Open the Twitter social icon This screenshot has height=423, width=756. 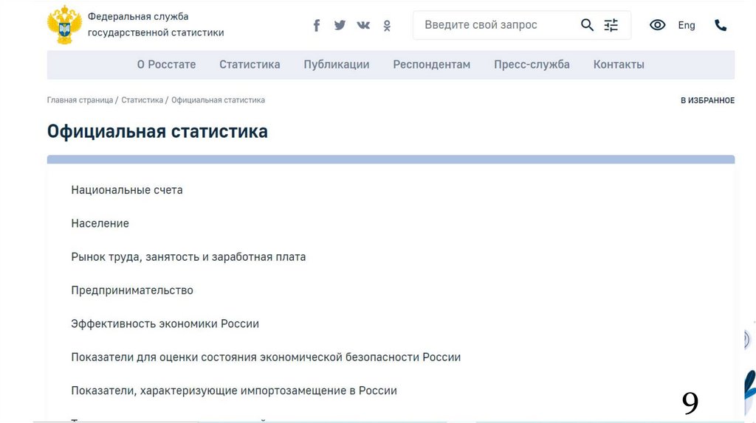coord(340,25)
